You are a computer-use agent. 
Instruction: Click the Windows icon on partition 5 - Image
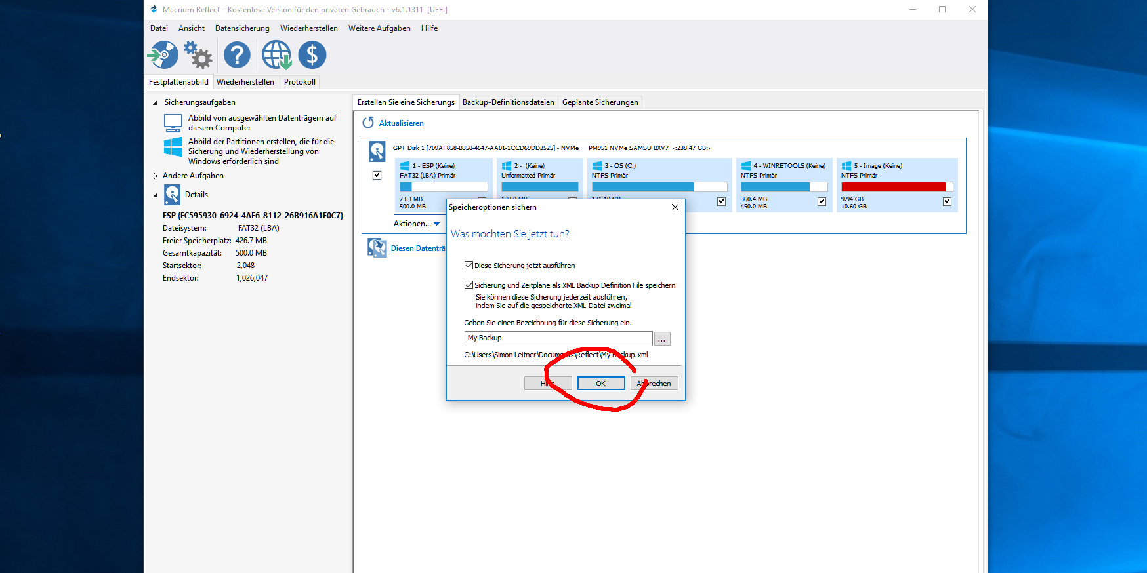coord(846,166)
